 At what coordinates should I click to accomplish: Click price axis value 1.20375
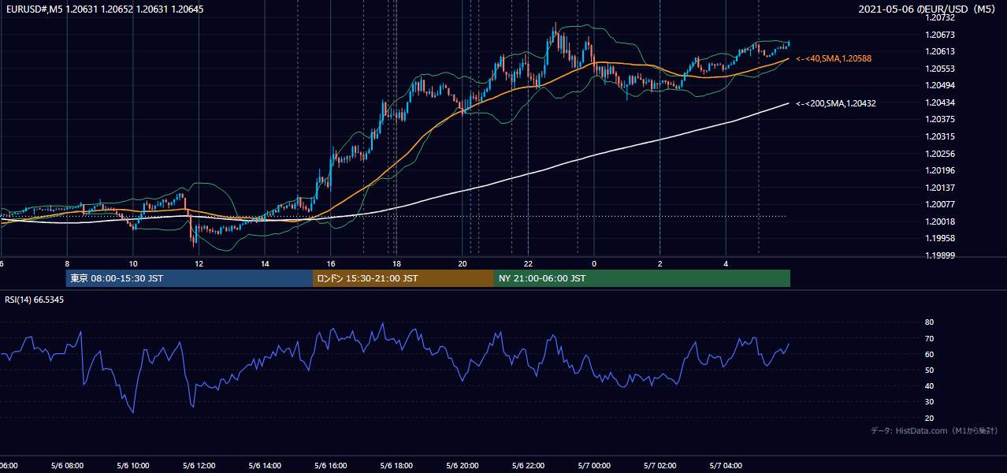coord(940,119)
